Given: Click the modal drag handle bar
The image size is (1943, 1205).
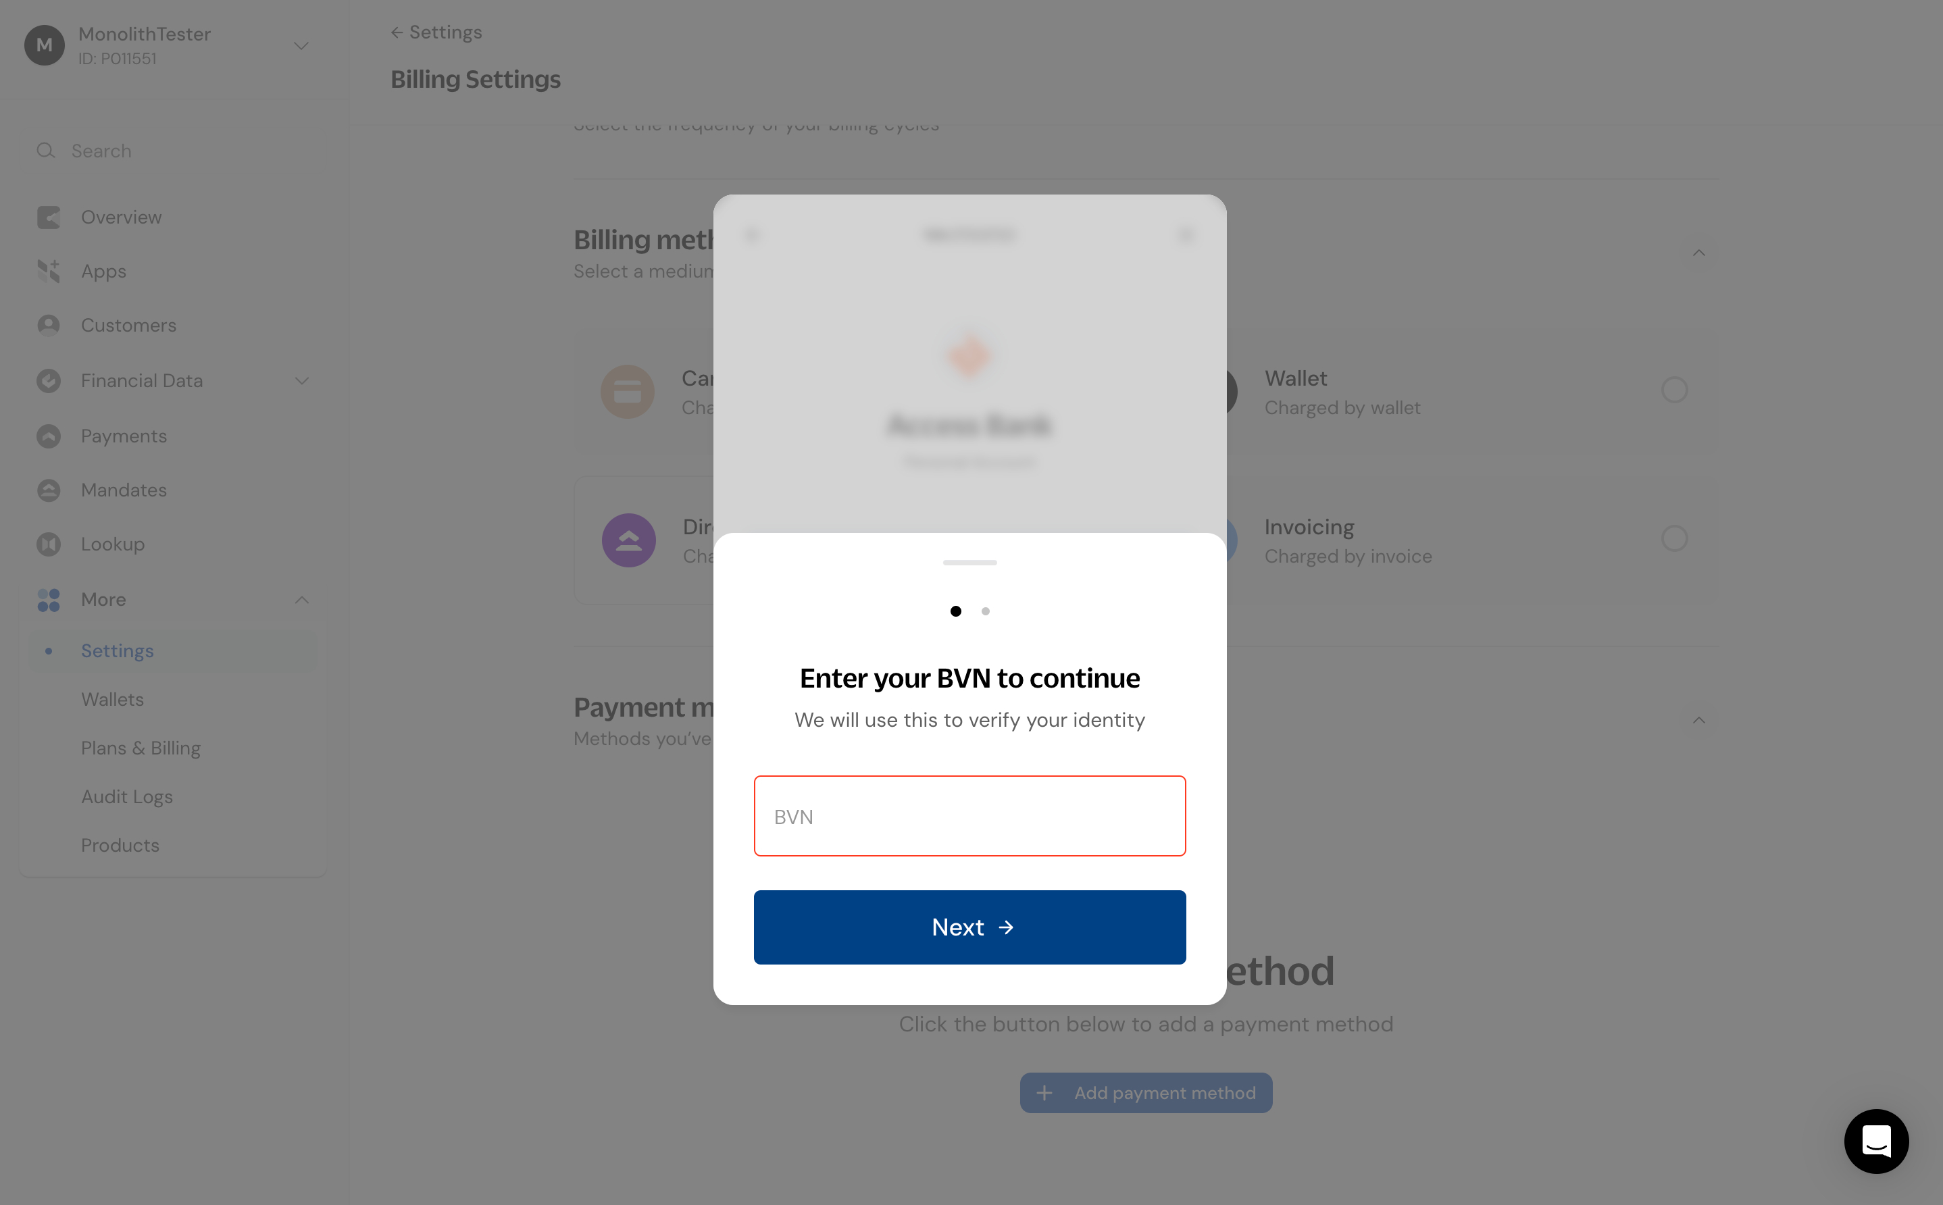Looking at the screenshot, I should [969, 563].
